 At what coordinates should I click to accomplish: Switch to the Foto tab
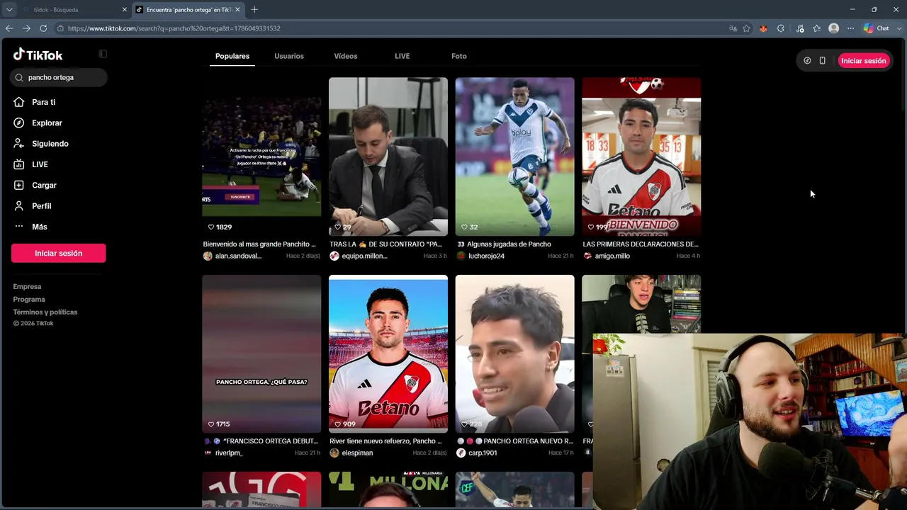coord(459,56)
